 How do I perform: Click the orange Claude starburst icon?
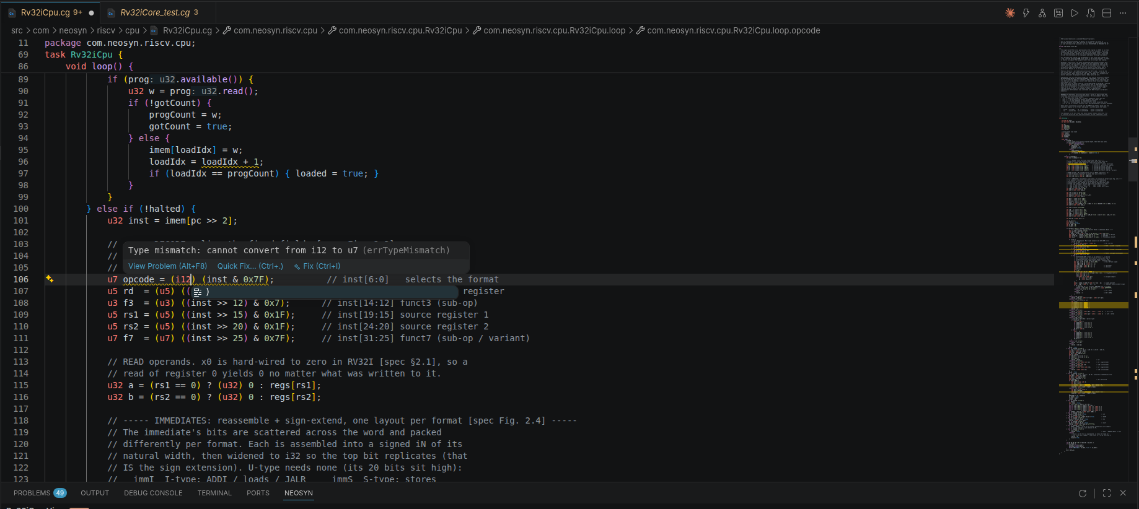tap(1010, 13)
